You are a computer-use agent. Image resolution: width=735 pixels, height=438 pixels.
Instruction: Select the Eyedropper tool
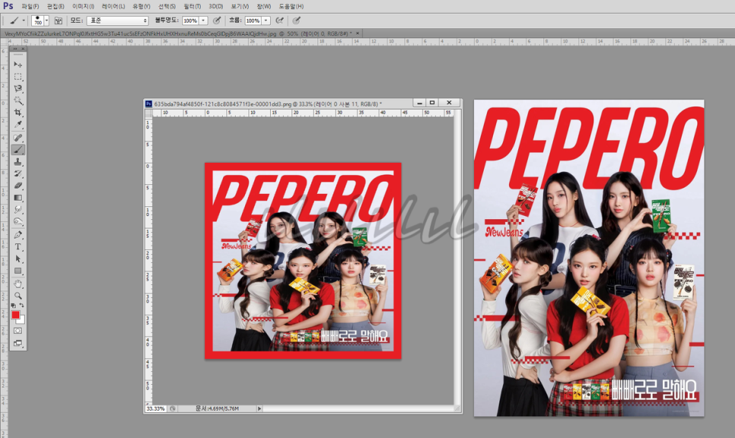pyautogui.click(x=17, y=125)
